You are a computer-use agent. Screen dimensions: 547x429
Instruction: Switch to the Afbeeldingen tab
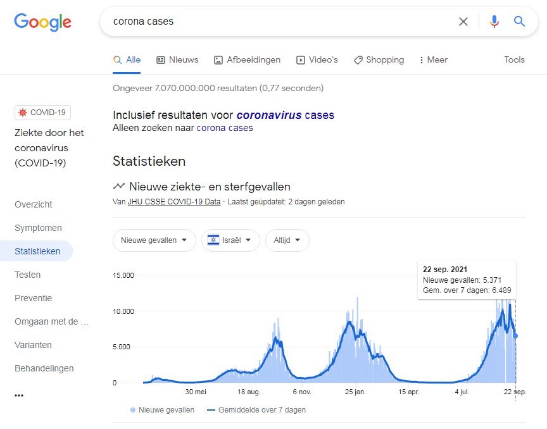click(247, 60)
